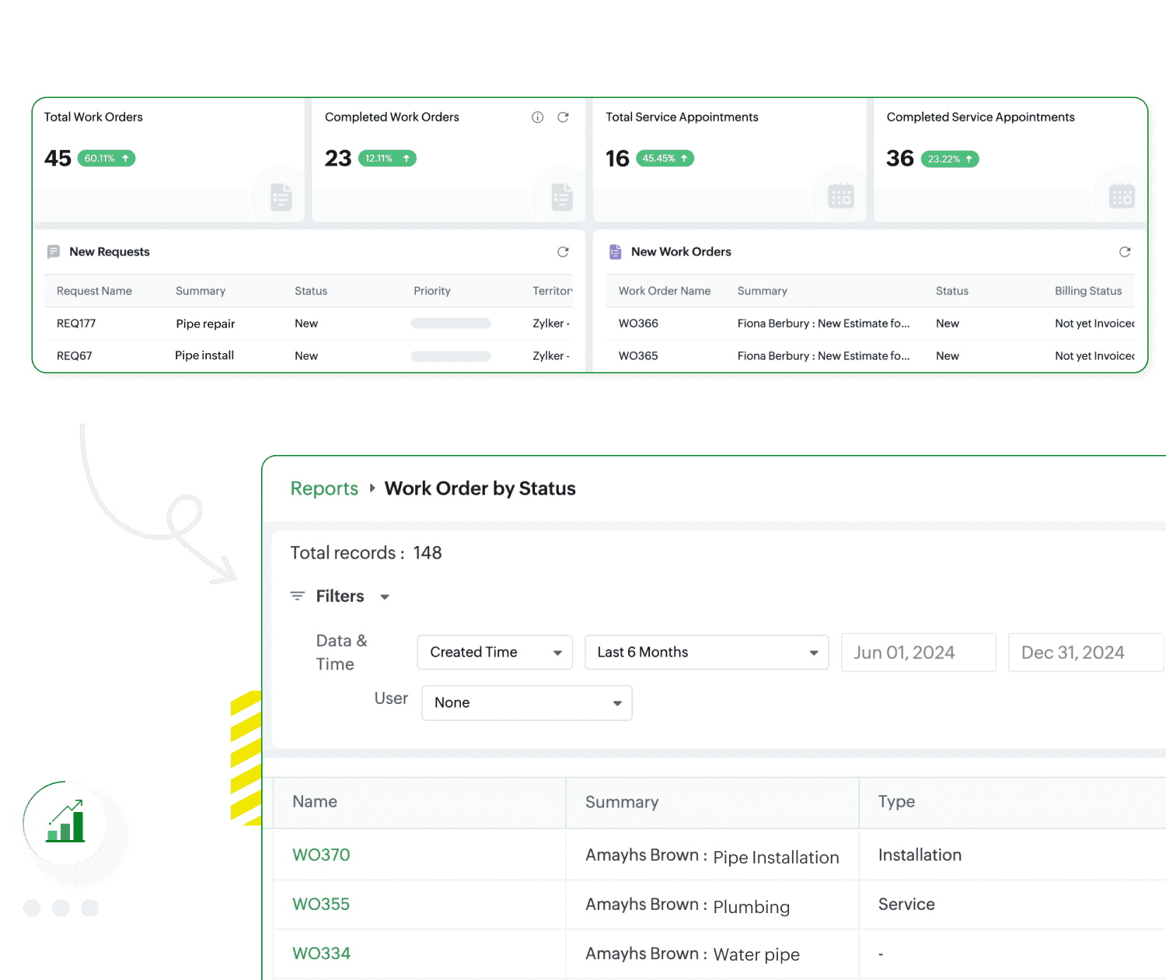Open work order WO355
The height and width of the screenshot is (980, 1166).
tap(321, 905)
